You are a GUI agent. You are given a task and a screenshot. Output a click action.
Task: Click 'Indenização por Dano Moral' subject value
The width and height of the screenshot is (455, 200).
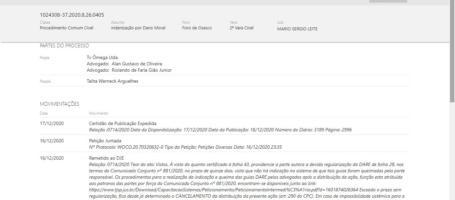click(x=138, y=28)
